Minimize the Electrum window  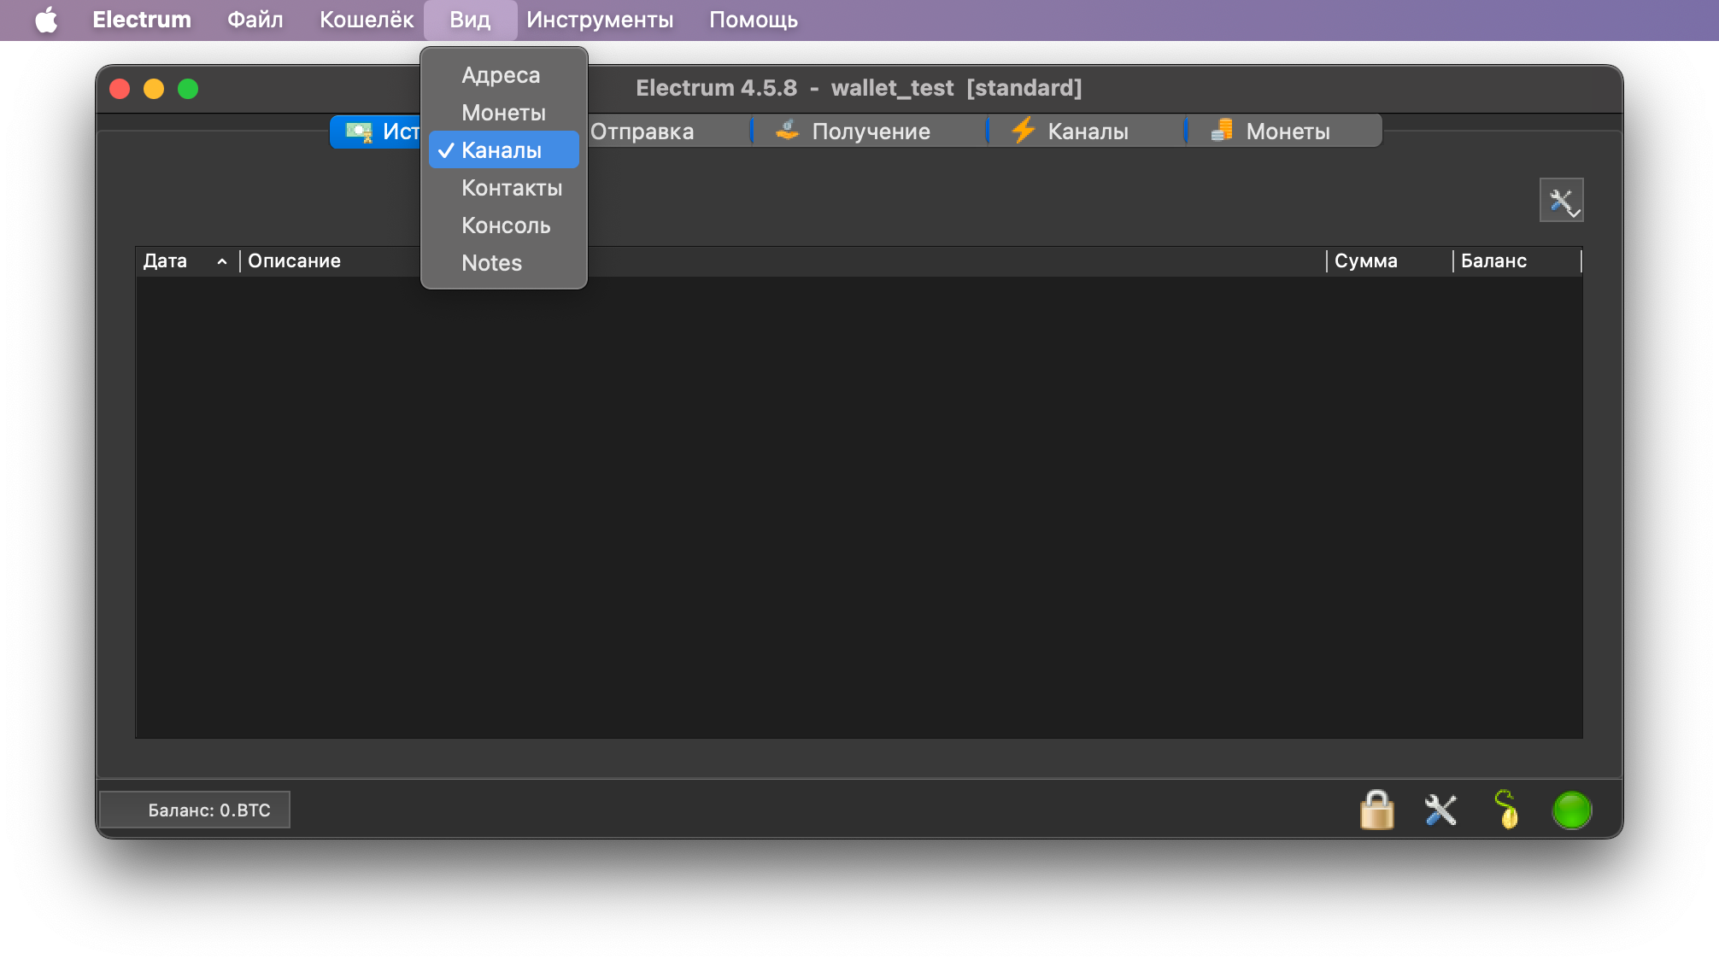[154, 89]
